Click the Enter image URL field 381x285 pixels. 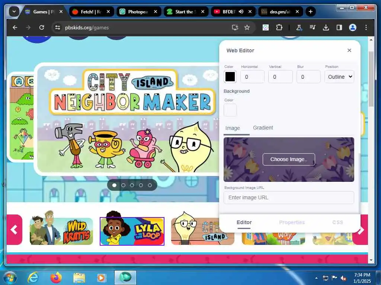289,197
